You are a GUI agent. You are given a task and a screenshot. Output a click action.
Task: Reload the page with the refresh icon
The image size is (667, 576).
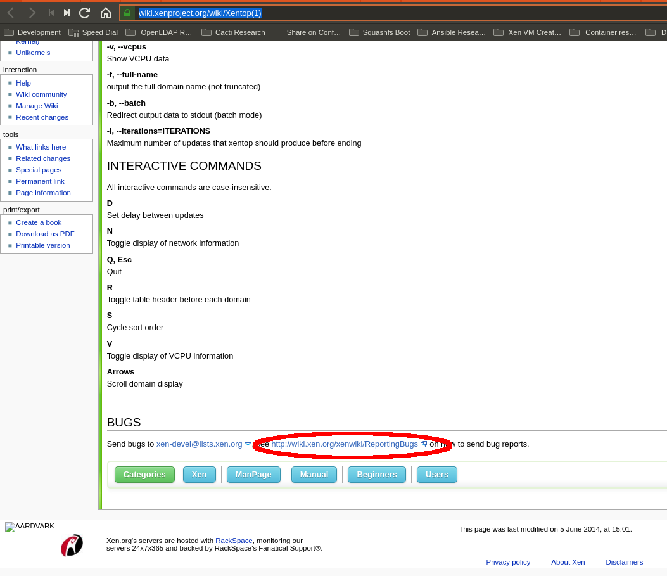(x=84, y=13)
